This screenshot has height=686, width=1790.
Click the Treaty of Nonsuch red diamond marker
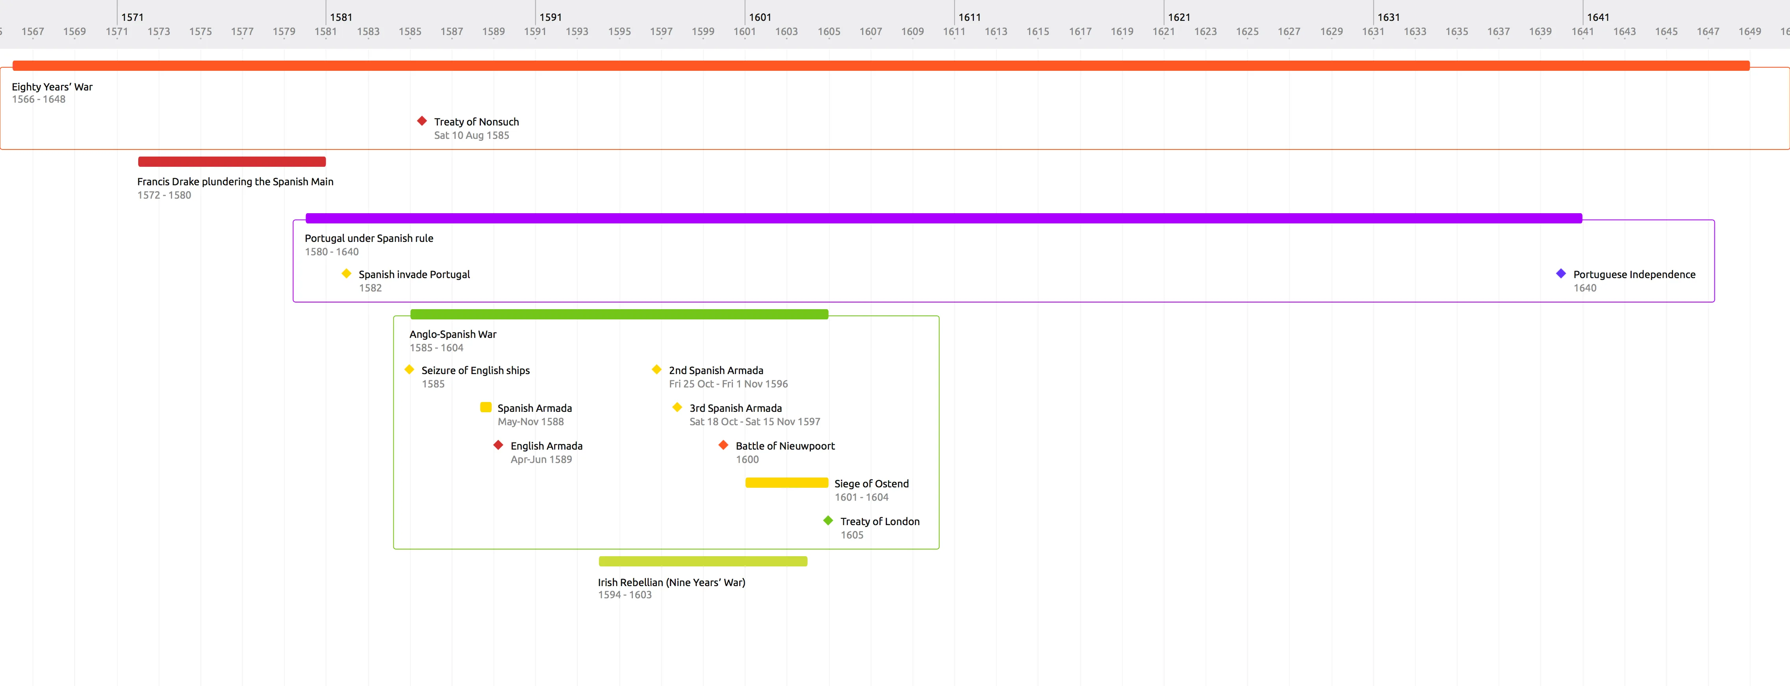click(422, 121)
